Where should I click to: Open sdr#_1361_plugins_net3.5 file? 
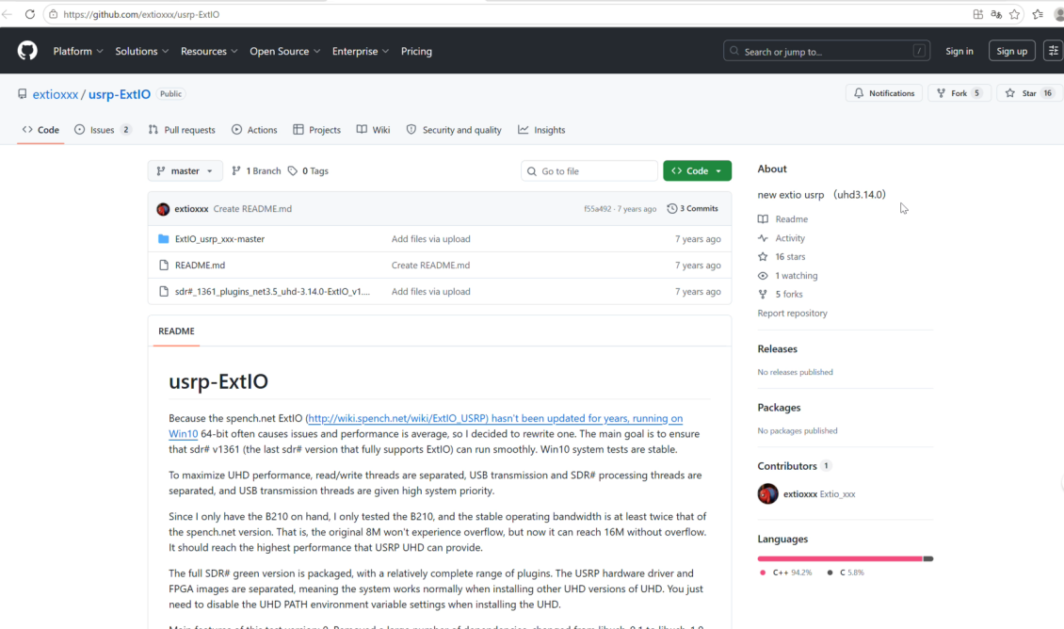tap(272, 292)
